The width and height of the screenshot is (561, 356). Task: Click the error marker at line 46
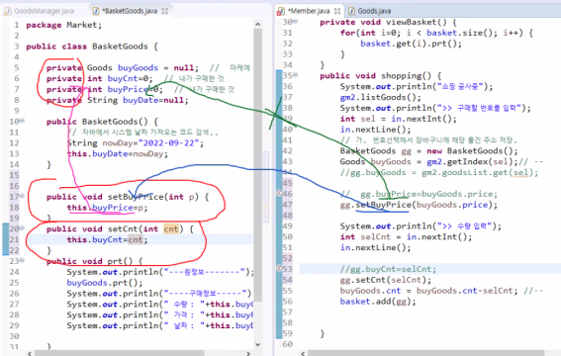pos(279,194)
